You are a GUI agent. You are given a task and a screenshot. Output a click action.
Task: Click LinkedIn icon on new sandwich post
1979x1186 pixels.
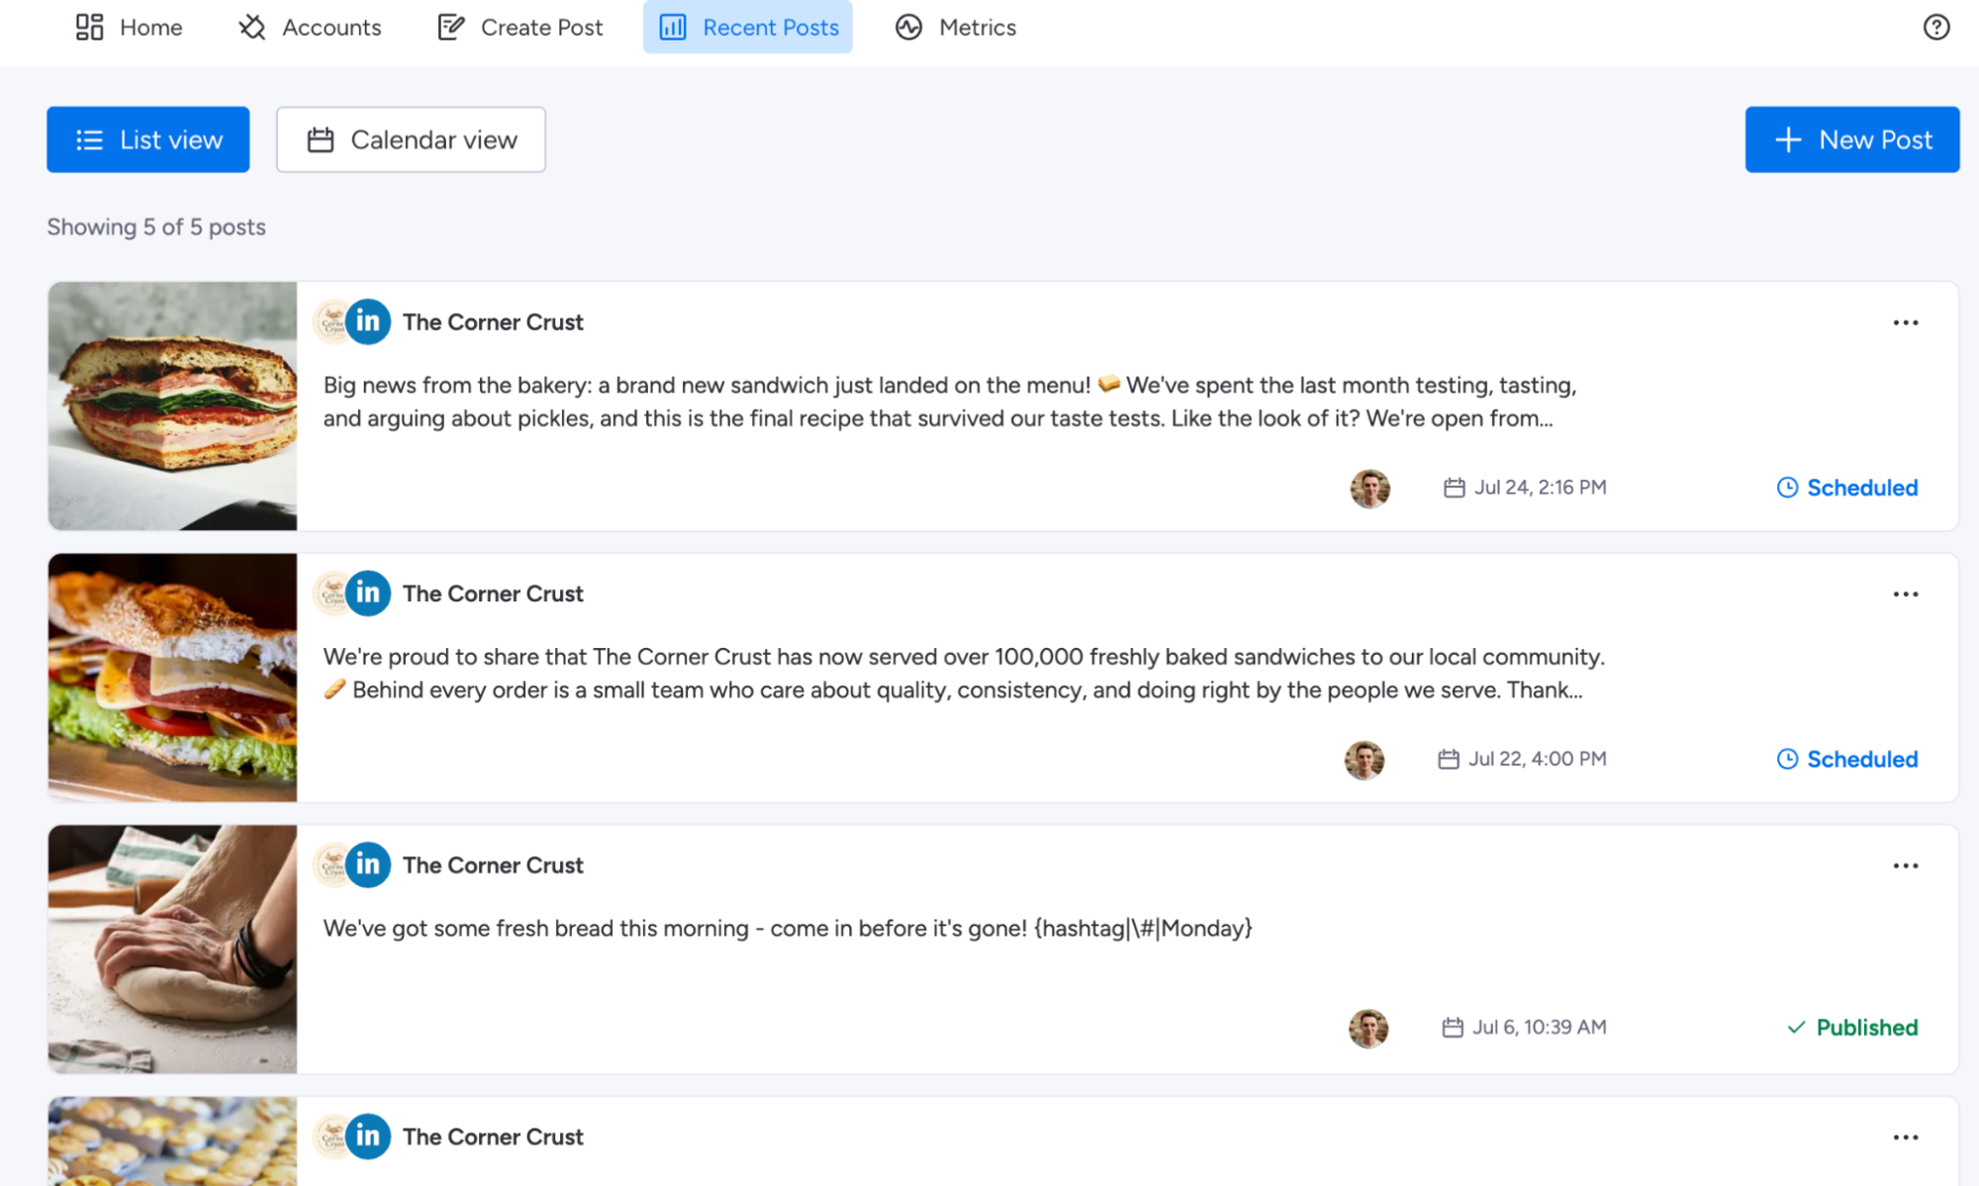[368, 321]
